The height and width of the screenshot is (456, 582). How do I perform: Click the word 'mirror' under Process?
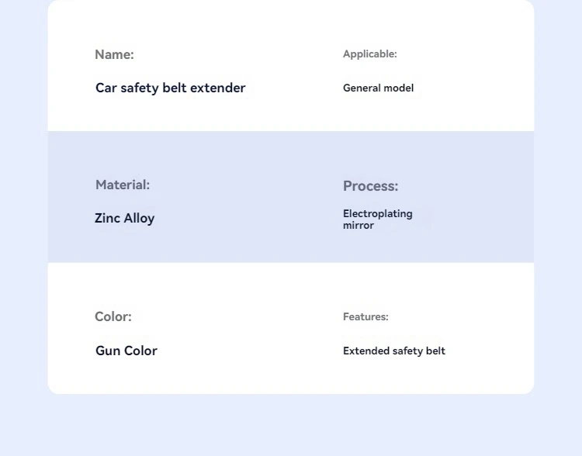click(359, 225)
